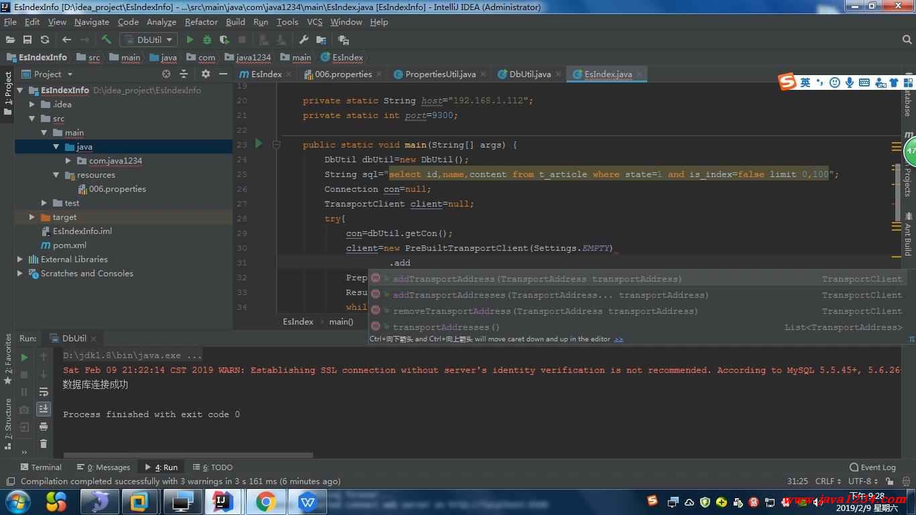Image resolution: width=916 pixels, height=515 pixels.
Task: Click the Scroll from Source target icon
Action: (x=166, y=74)
